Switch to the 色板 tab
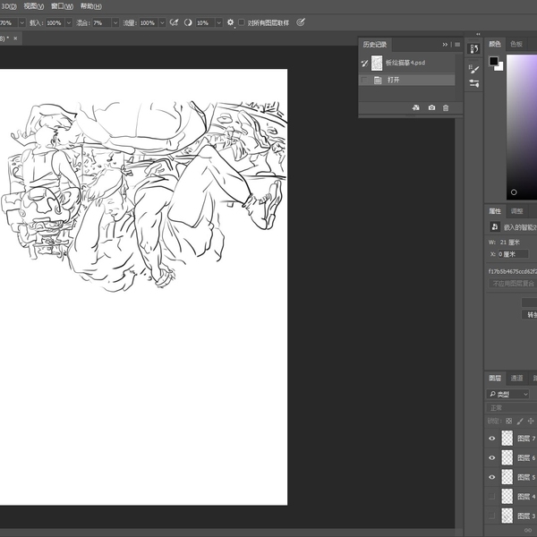The height and width of the screenshot is (537, 537). click(516, 44)
